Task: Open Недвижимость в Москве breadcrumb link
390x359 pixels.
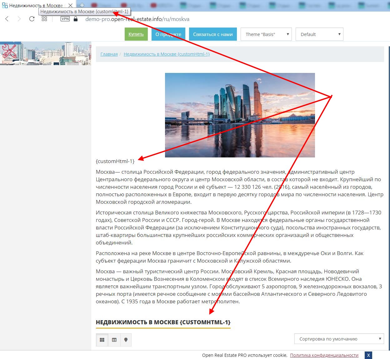Action: pyautogui.click(x=167, y=54)
